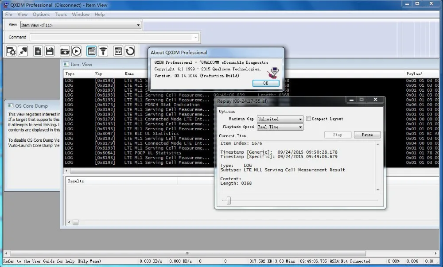Open the configuration gear toolbar icon

click(12, 51)
